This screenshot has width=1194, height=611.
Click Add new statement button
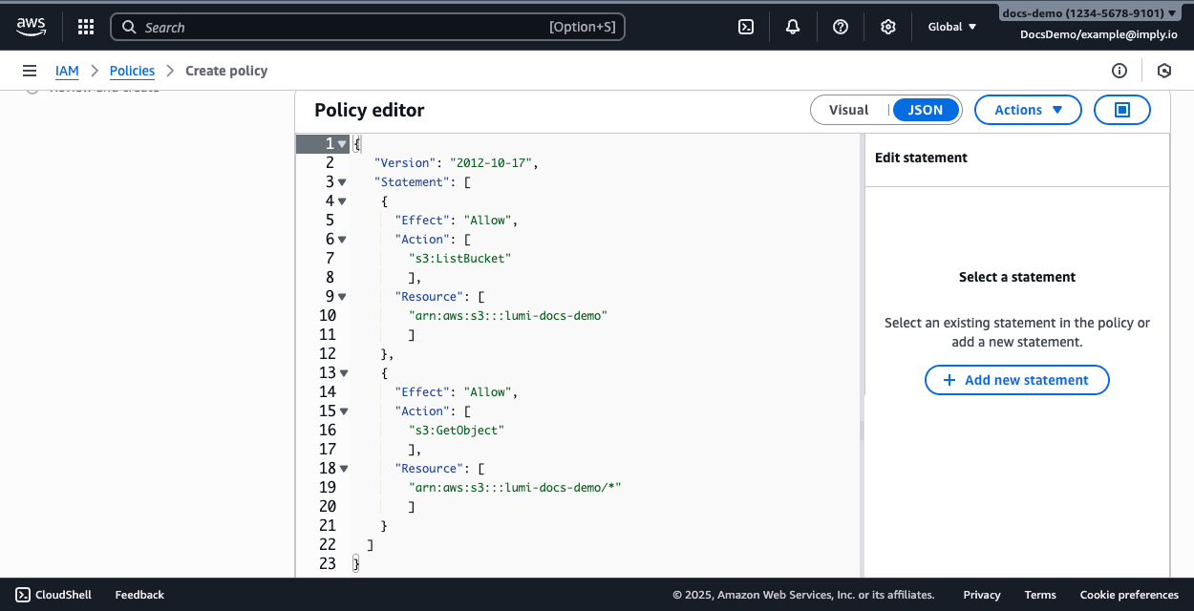[x=1016, y=380]
